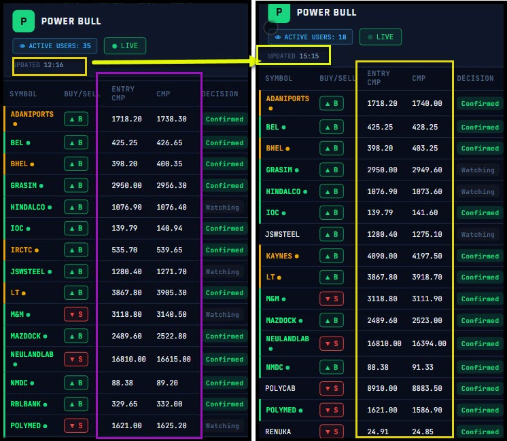Click CMP value 1740.00
Screen dimensions: 507x441
[x=427, y=103]
